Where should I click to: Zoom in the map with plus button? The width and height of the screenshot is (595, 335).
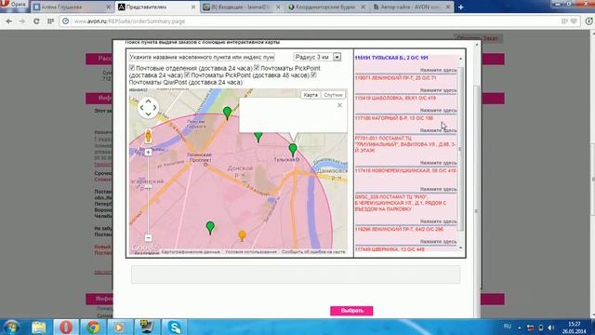(148, 152)
